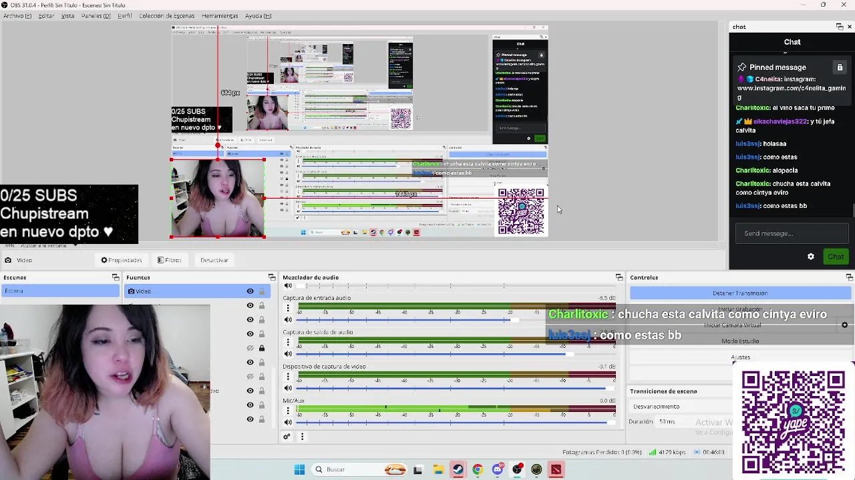Click the 4179 kbps status bar entry

pyautogui.click(x=667, y=452)
